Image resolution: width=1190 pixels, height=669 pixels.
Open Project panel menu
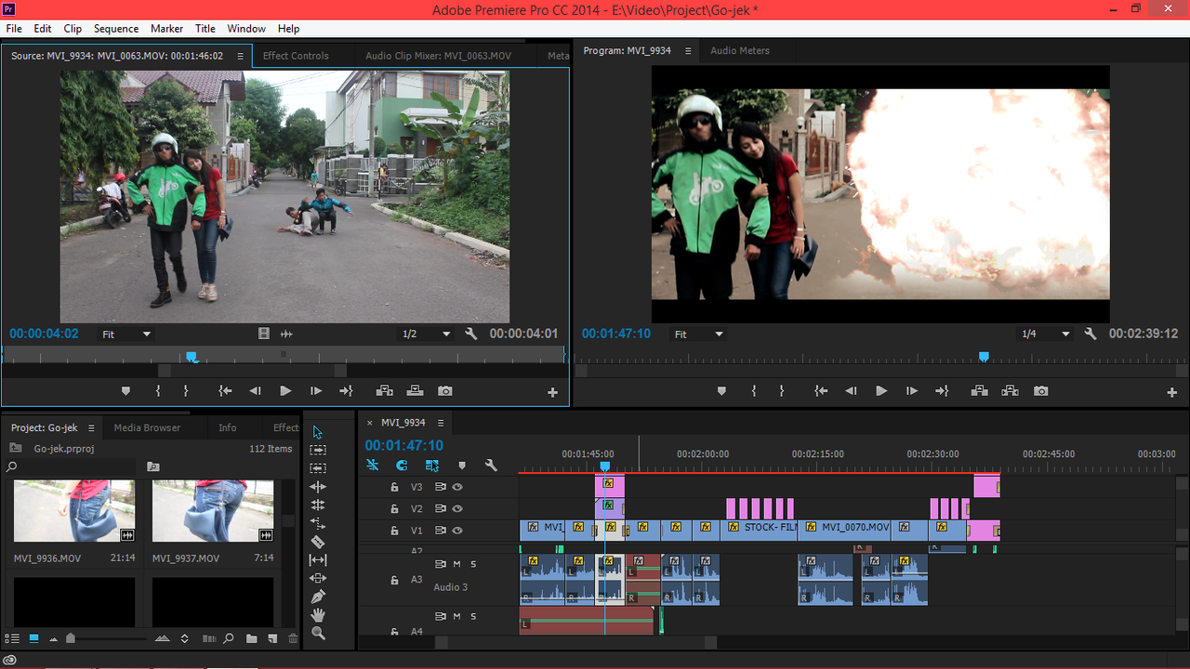91,427
